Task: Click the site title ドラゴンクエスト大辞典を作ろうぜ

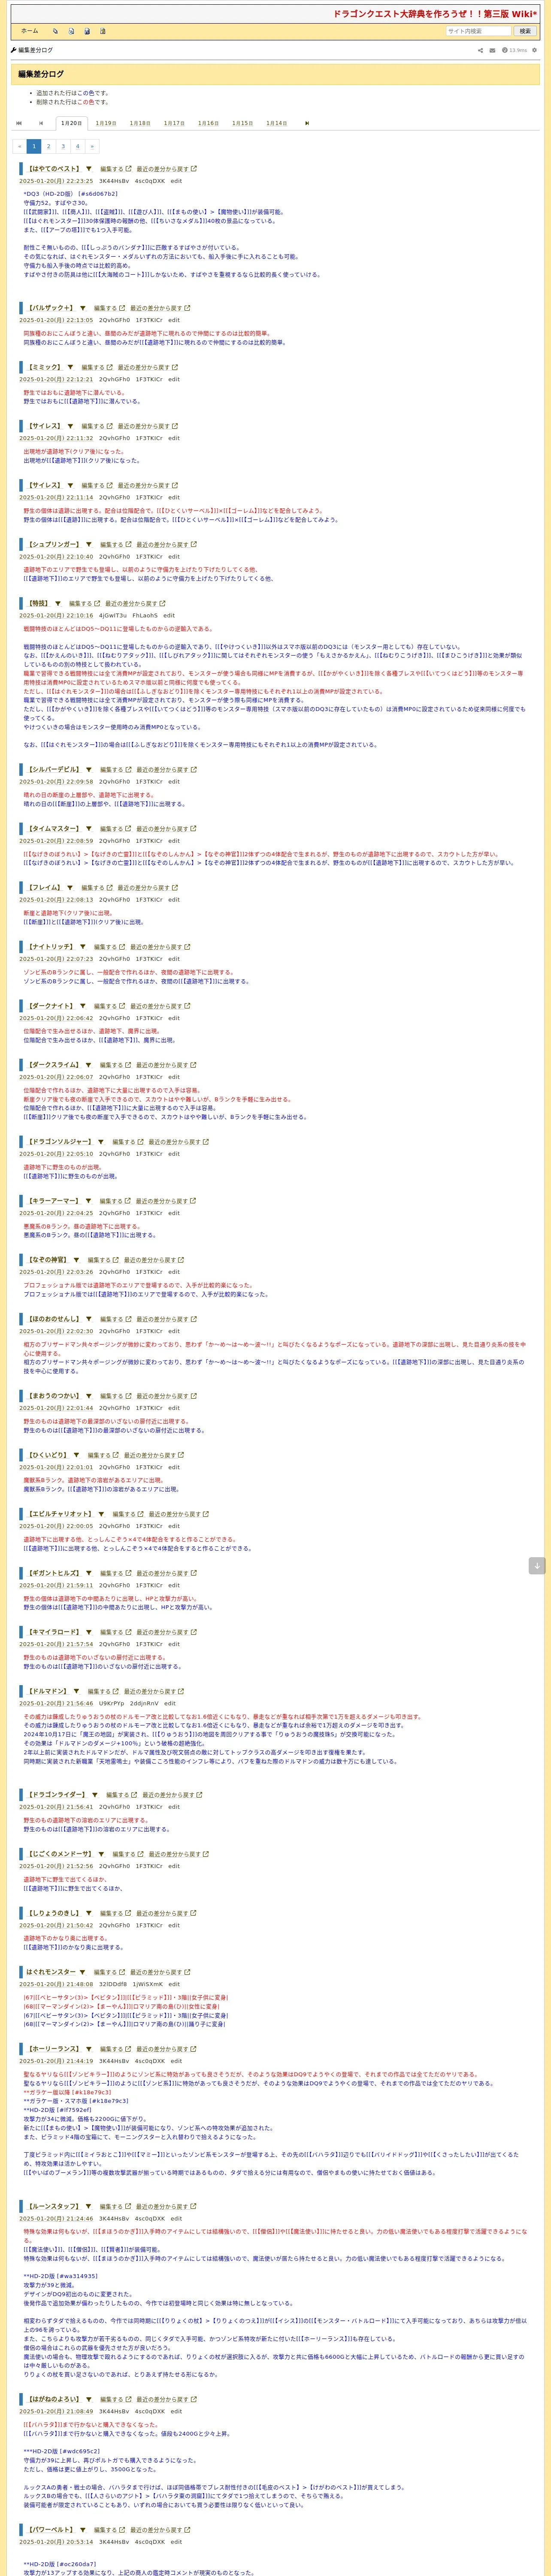Action: coord(435,14)
